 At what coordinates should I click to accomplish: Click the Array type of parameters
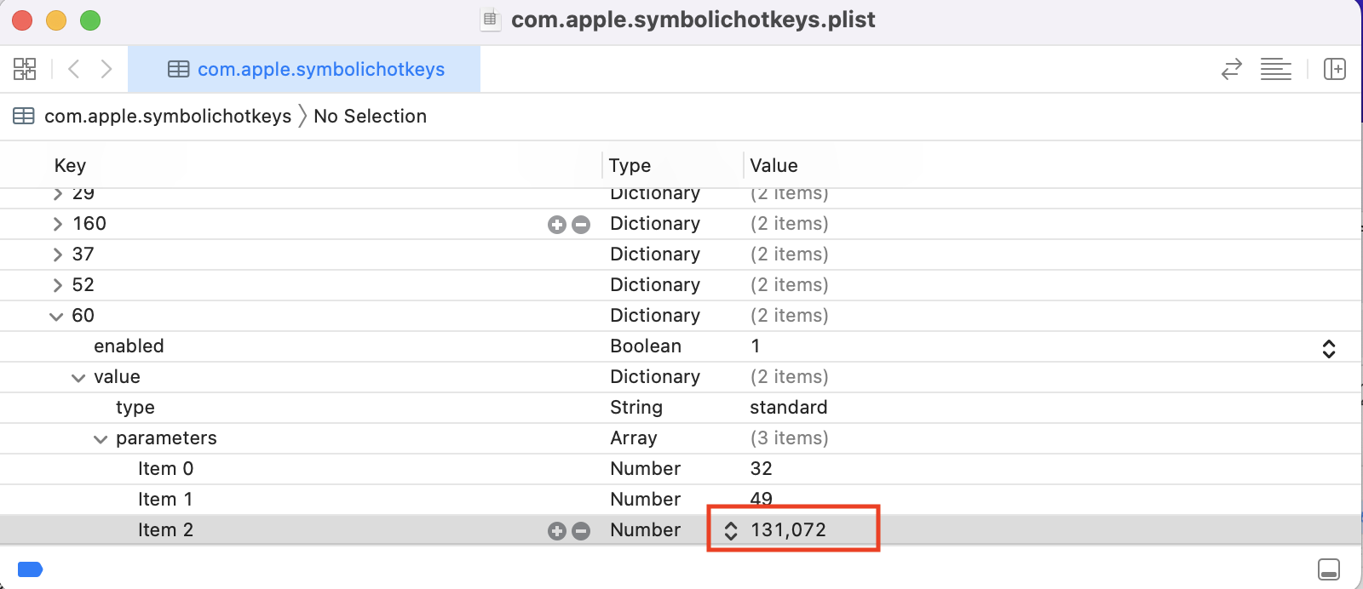[634, 437]
